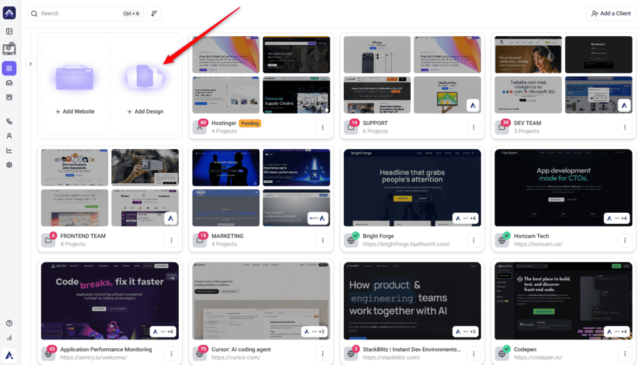Open the Hostinger card options menu
Image resolution: width=640 pixels, height=365 pixels.
coord(322,127)
